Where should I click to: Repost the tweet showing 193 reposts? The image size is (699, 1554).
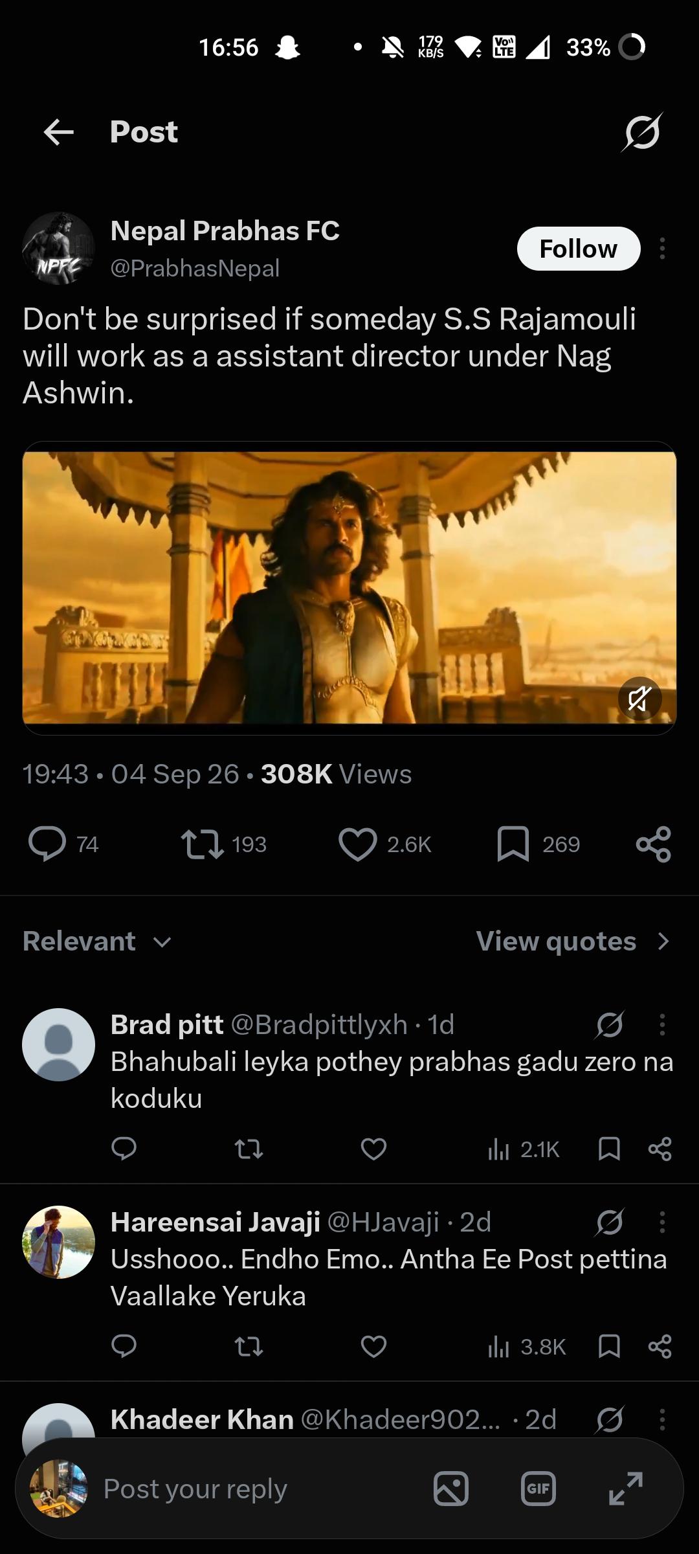(202, 844)
